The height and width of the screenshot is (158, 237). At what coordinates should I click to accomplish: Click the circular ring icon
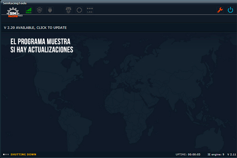pyautogui.click(x=79, y=10)
